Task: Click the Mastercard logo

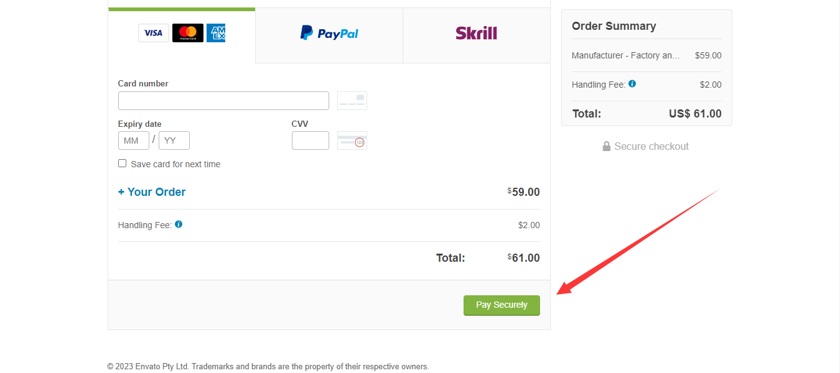Action: tap(187, 33)
